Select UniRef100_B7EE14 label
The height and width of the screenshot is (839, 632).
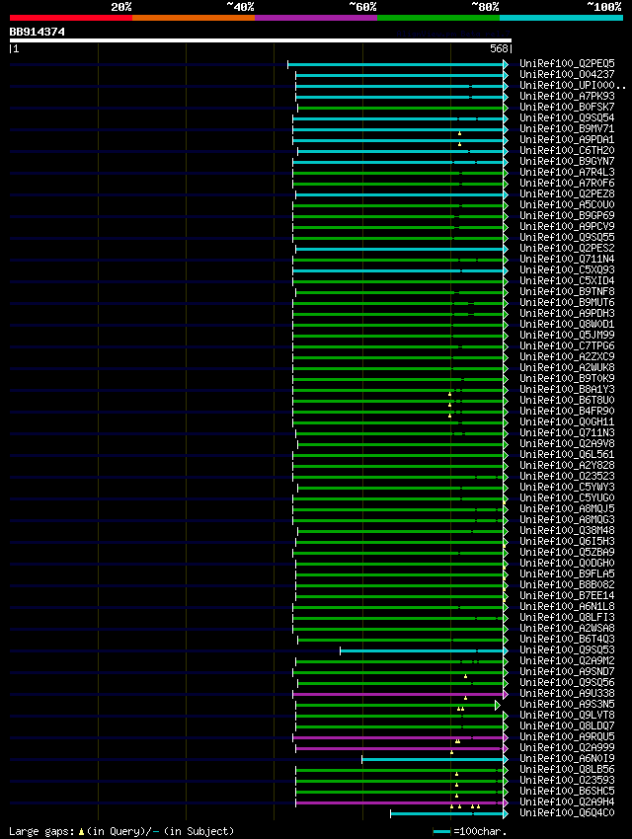point(567,596)
